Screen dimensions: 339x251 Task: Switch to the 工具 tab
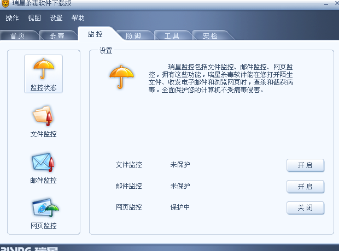click(x=172, y=35)
